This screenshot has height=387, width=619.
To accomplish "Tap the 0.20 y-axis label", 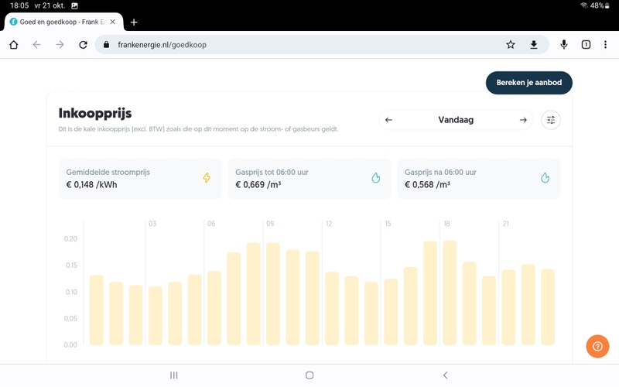I will (70, 238).
